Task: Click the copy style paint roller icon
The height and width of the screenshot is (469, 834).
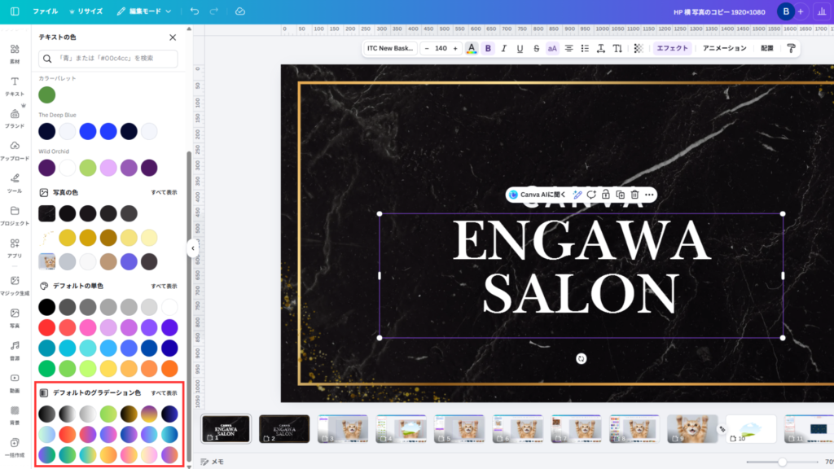Action: click(x=790, y=49)
